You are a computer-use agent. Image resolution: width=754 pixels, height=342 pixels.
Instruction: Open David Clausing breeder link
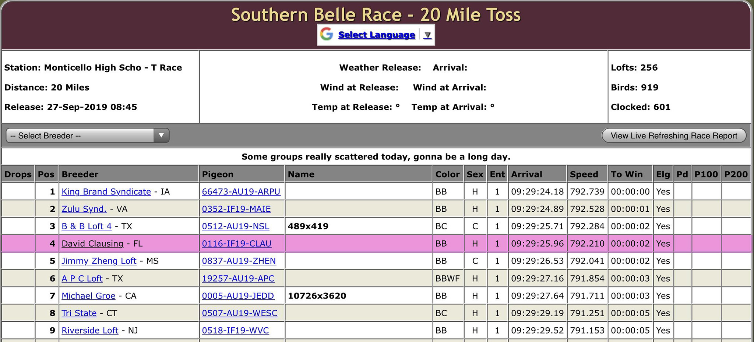point(92,244)
